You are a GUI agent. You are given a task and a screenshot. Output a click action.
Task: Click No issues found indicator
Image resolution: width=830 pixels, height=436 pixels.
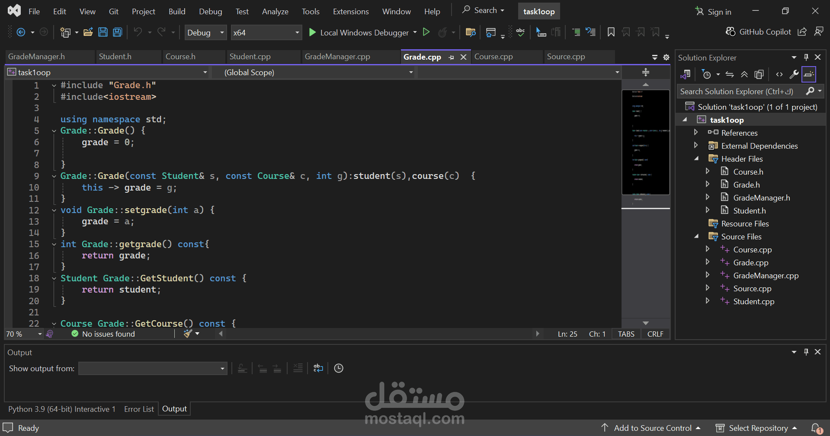click(x=103, y=334)
